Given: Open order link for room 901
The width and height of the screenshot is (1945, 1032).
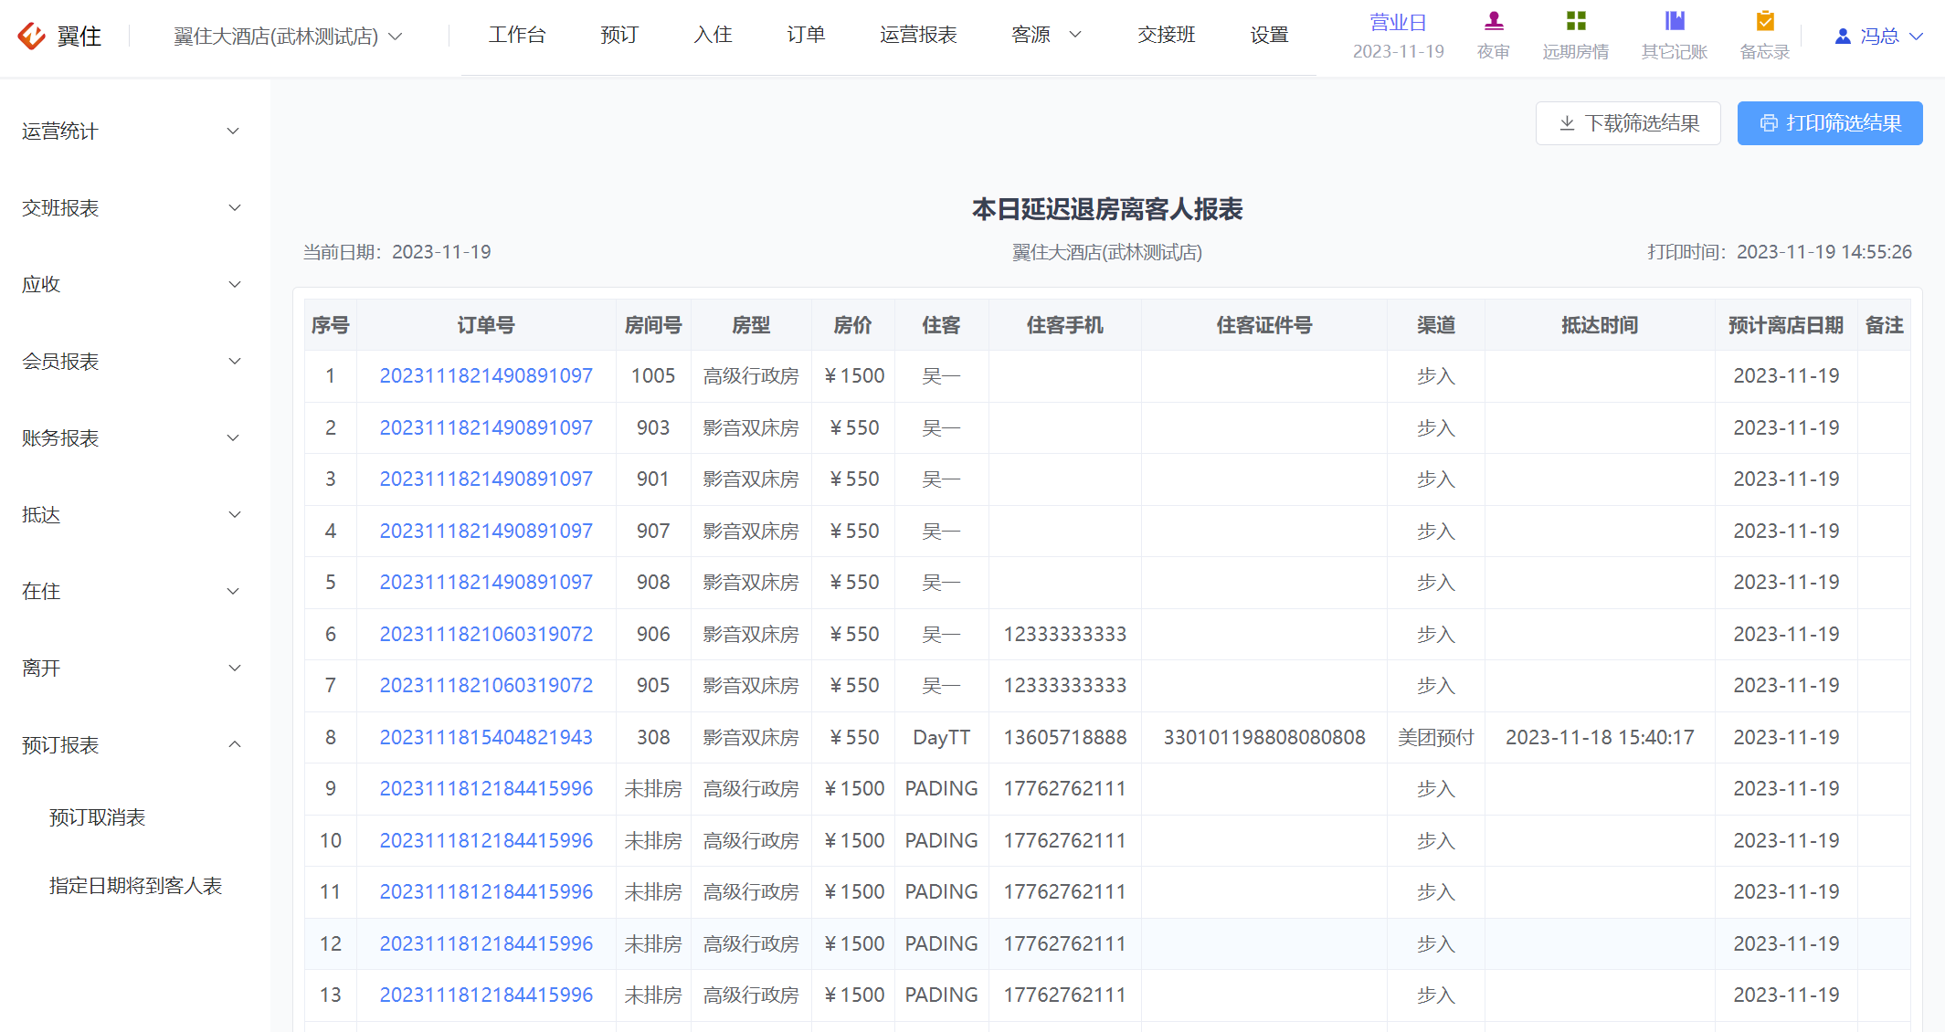Looking at the screenshot, I should [x=486, y=479].
